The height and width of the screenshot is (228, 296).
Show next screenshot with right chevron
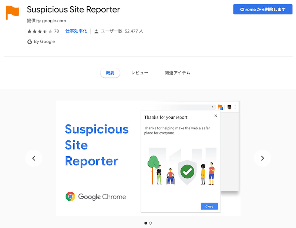262,158
